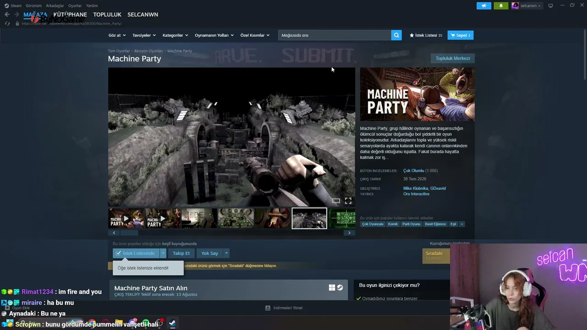Select the HIDE screenshot thumbnail

click(199, 218)
